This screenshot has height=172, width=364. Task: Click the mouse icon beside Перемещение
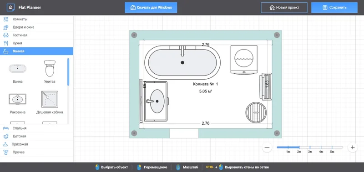[139, 167]
